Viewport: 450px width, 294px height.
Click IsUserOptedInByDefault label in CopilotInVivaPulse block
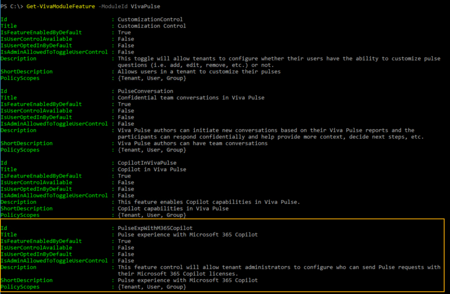[36, 189]
